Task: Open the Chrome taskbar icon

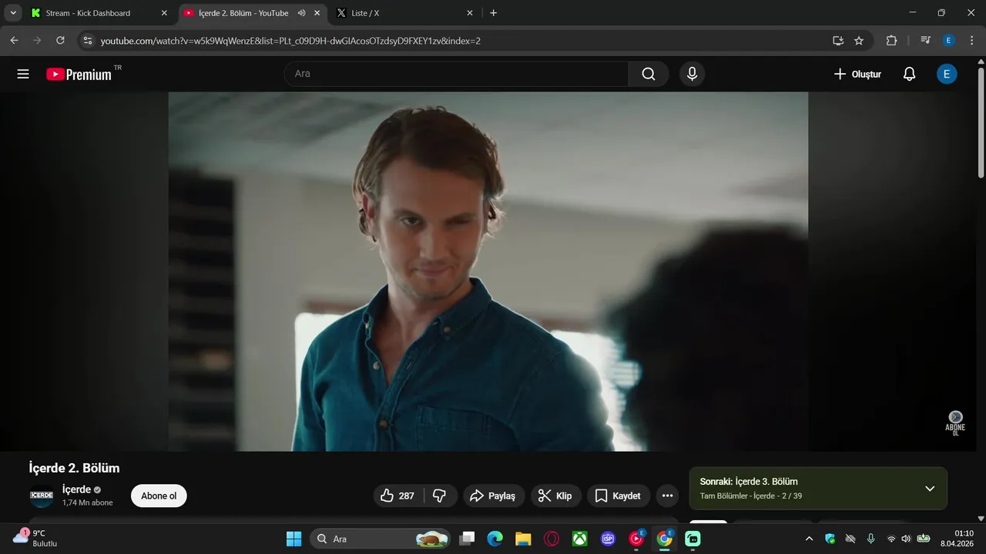Action: [665, 539]
